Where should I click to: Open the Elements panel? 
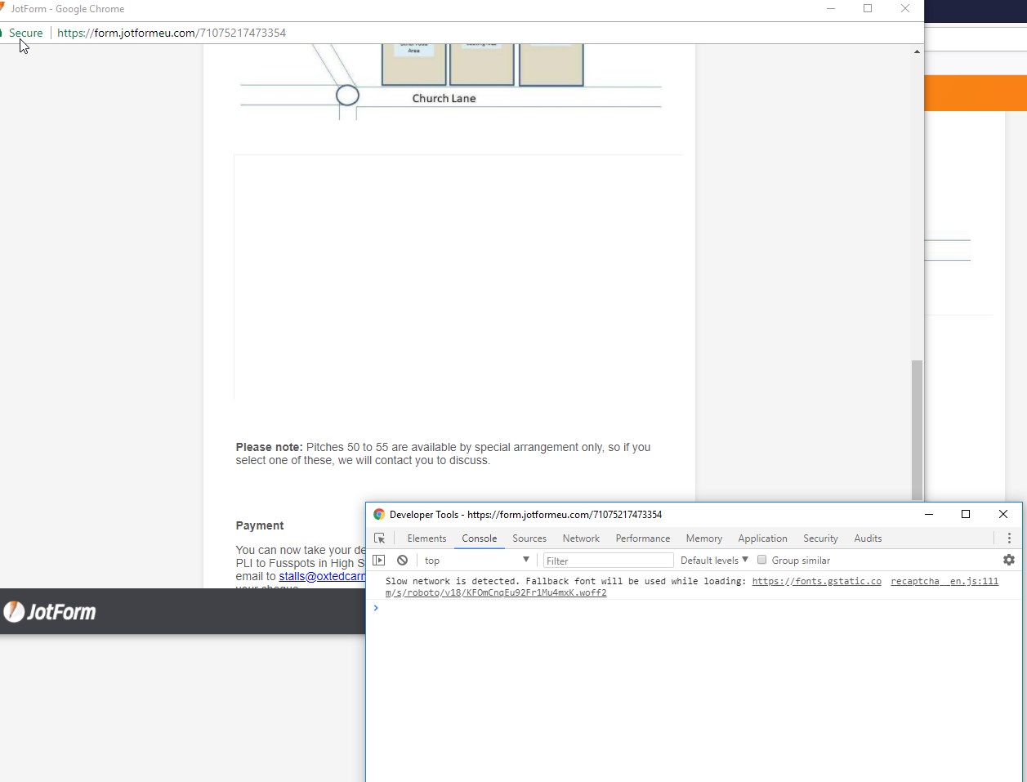[x=426, y=538]
